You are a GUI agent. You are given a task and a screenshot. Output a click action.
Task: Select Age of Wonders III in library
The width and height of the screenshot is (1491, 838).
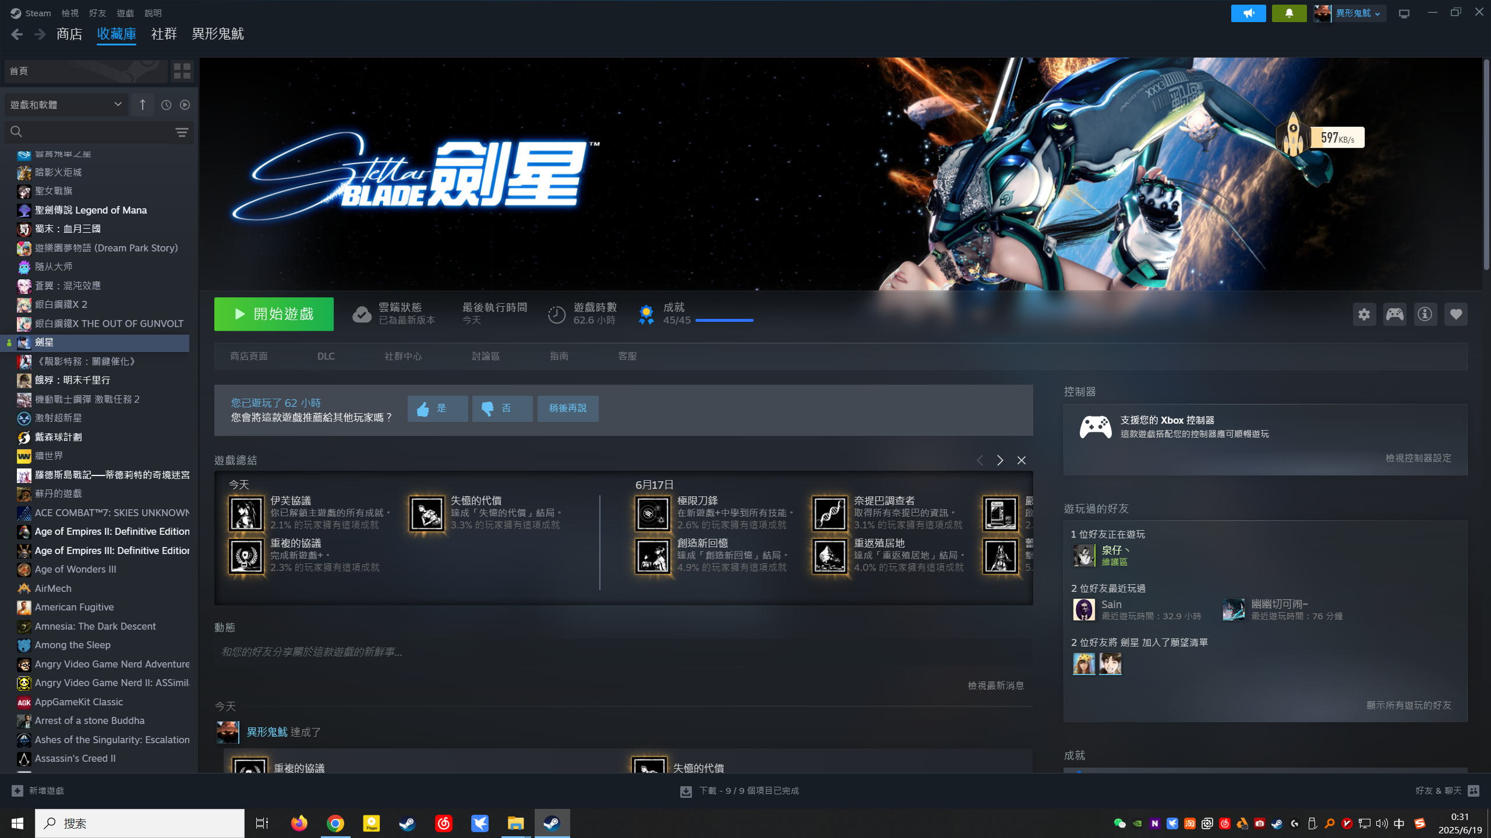tap(75, 570)
